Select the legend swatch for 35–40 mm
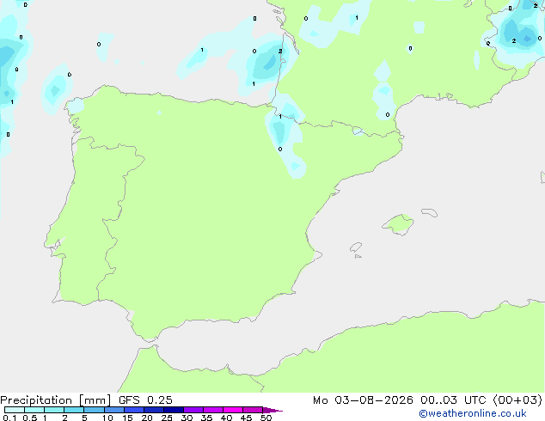This screenshot has width=545, height=421. 213,410
